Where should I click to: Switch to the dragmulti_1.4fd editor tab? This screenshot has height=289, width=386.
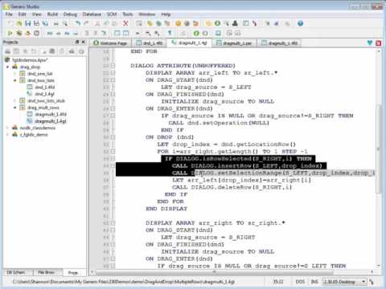(x=279, y=43)
